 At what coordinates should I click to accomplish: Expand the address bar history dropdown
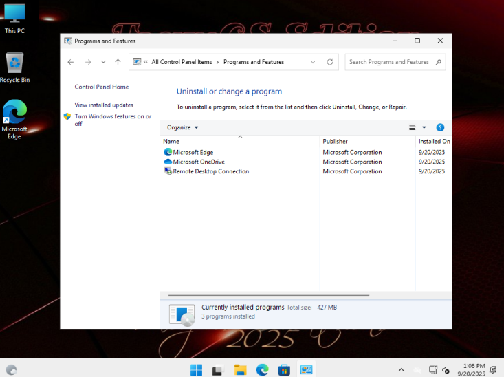tap(313, 62)
